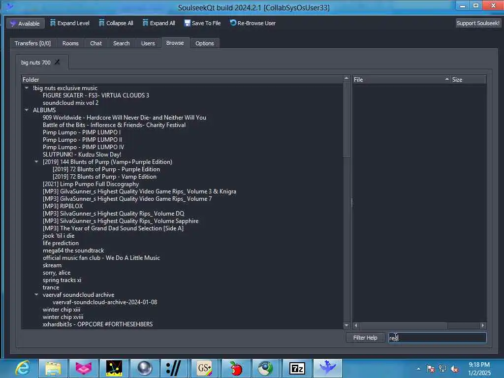Select the jook 'til i die folder
The image size is (504, 378).
(59, 236)
